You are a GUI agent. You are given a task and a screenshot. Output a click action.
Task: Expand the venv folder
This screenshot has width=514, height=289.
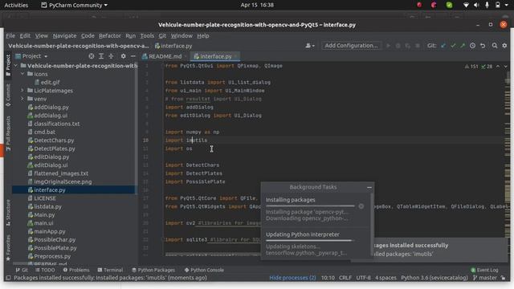point(22,99)
